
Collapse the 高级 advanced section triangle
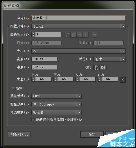13,88
